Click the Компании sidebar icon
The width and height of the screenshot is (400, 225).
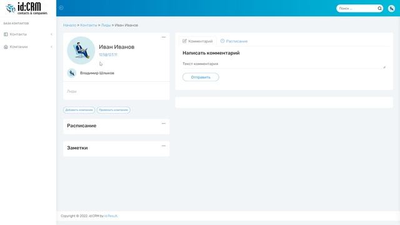6,47
